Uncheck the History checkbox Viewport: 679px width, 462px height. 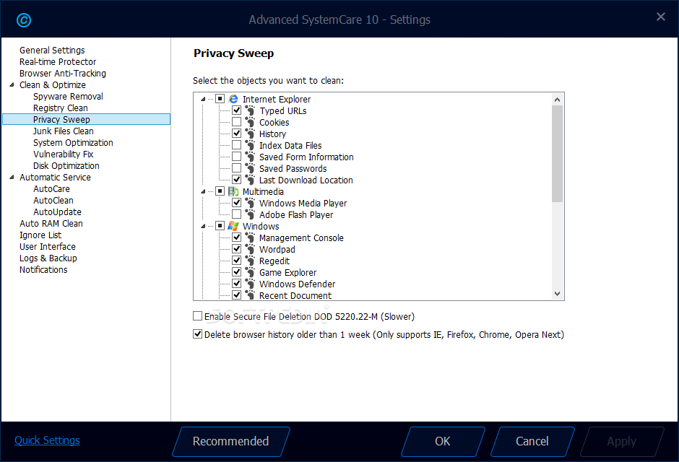(236, 134)
